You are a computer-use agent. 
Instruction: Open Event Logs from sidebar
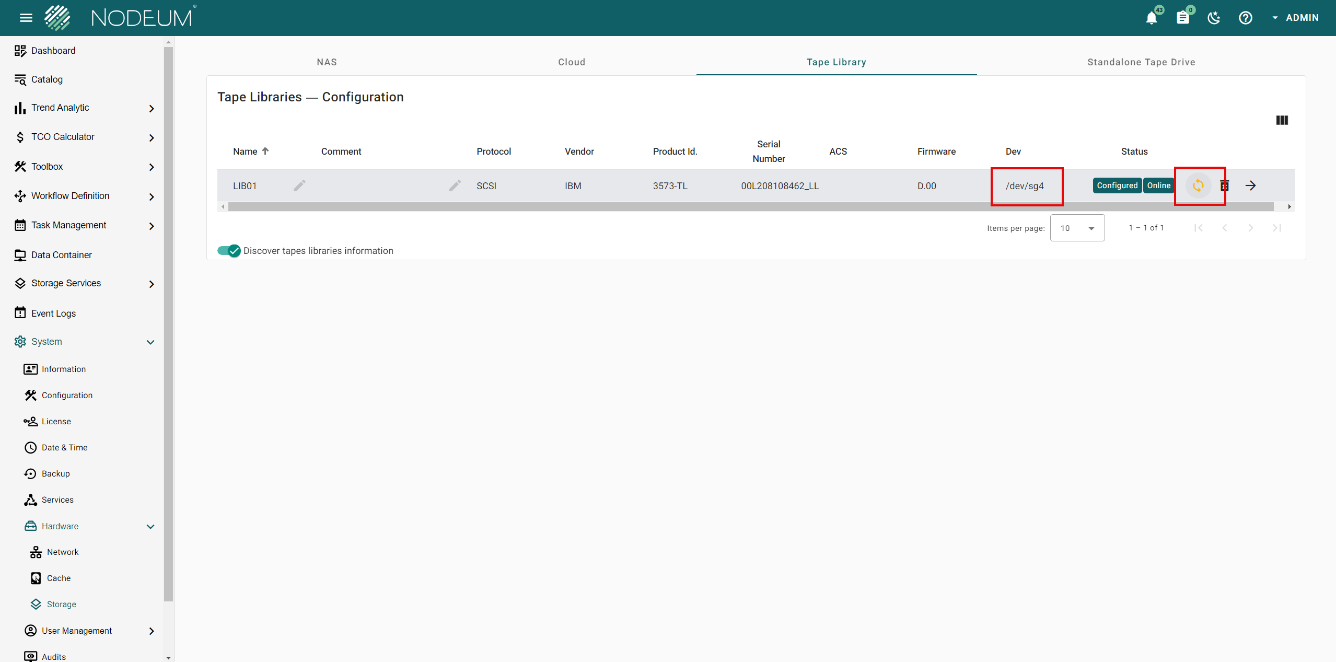point(53,313)
